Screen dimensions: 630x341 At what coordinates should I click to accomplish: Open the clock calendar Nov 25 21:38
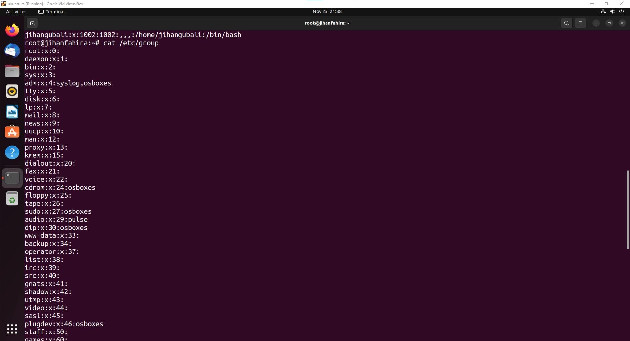pos(327,11)
